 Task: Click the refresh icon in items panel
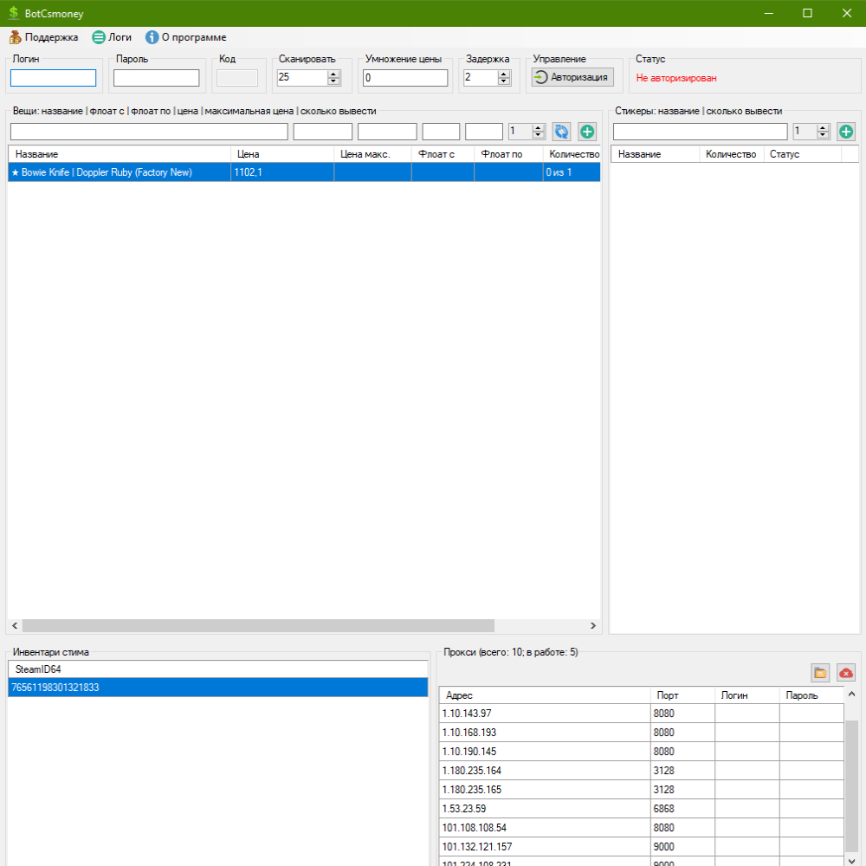point(561,132)
